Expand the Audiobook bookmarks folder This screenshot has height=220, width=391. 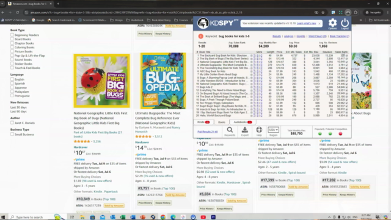tap(135, 20)
